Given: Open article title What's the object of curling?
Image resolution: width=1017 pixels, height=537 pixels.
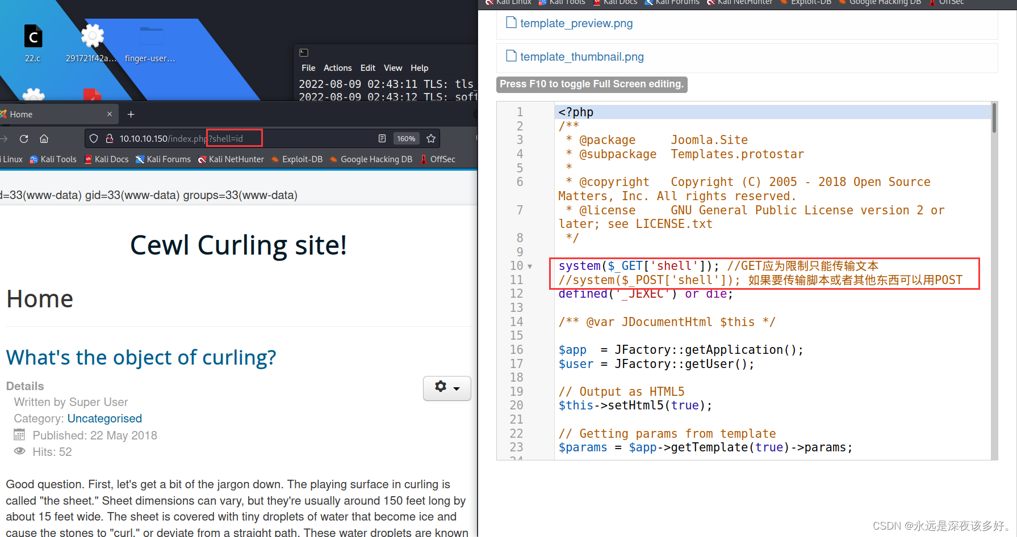Looking at the screenshot, I should pos(141,357).
